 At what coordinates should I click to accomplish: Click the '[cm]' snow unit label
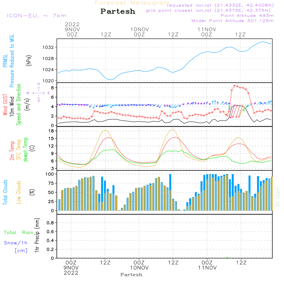[x=21, y=251]
